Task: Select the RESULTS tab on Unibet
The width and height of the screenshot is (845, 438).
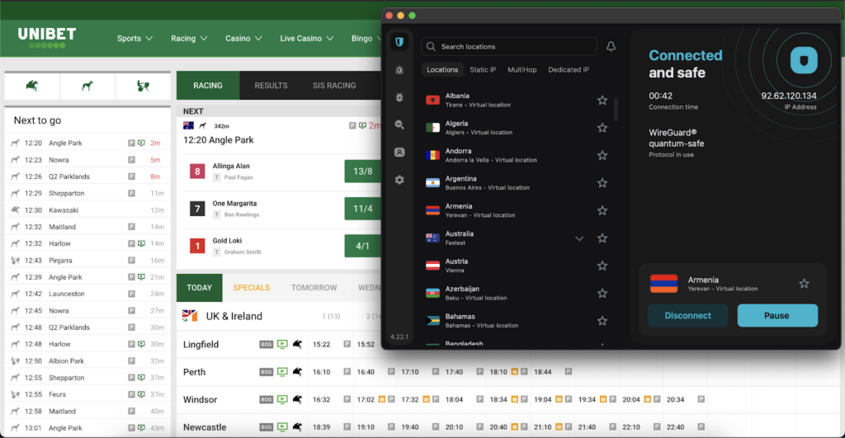Action: [271, 86]
